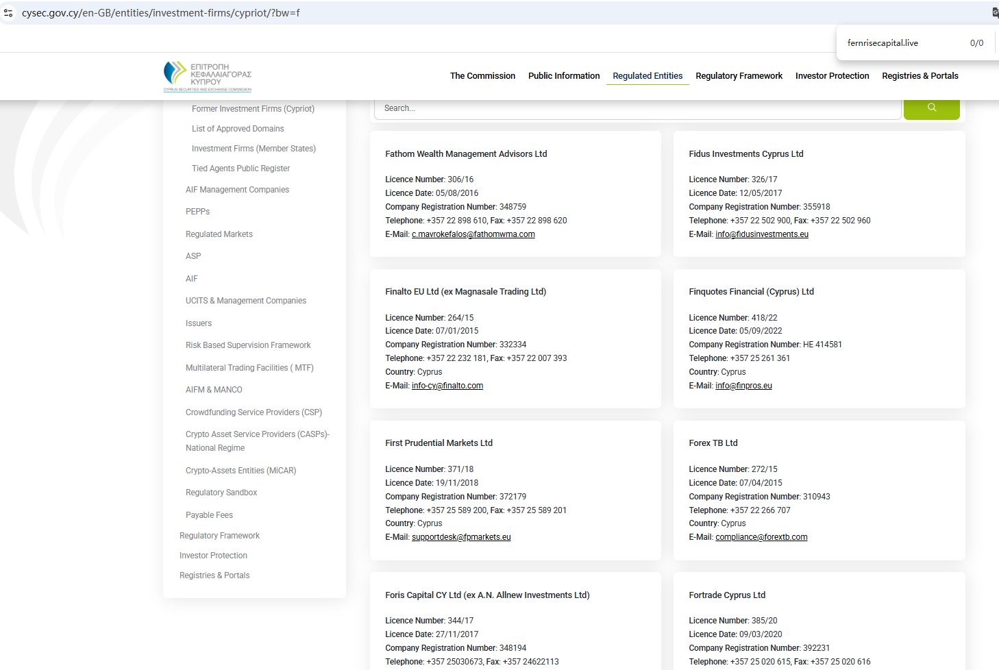Open Registries & Portals top menu
The image size is (999, 670).
920,76
